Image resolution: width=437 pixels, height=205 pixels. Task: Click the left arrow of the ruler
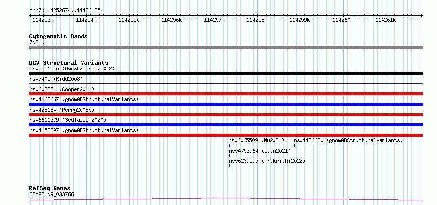tap(30, 16)
